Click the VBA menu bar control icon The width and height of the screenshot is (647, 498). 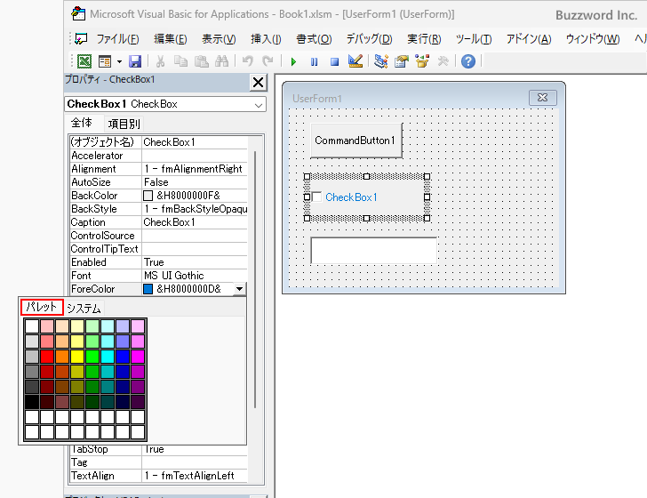click(81, 39)
